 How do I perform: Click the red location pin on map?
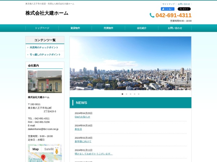[x=43, y=157]
